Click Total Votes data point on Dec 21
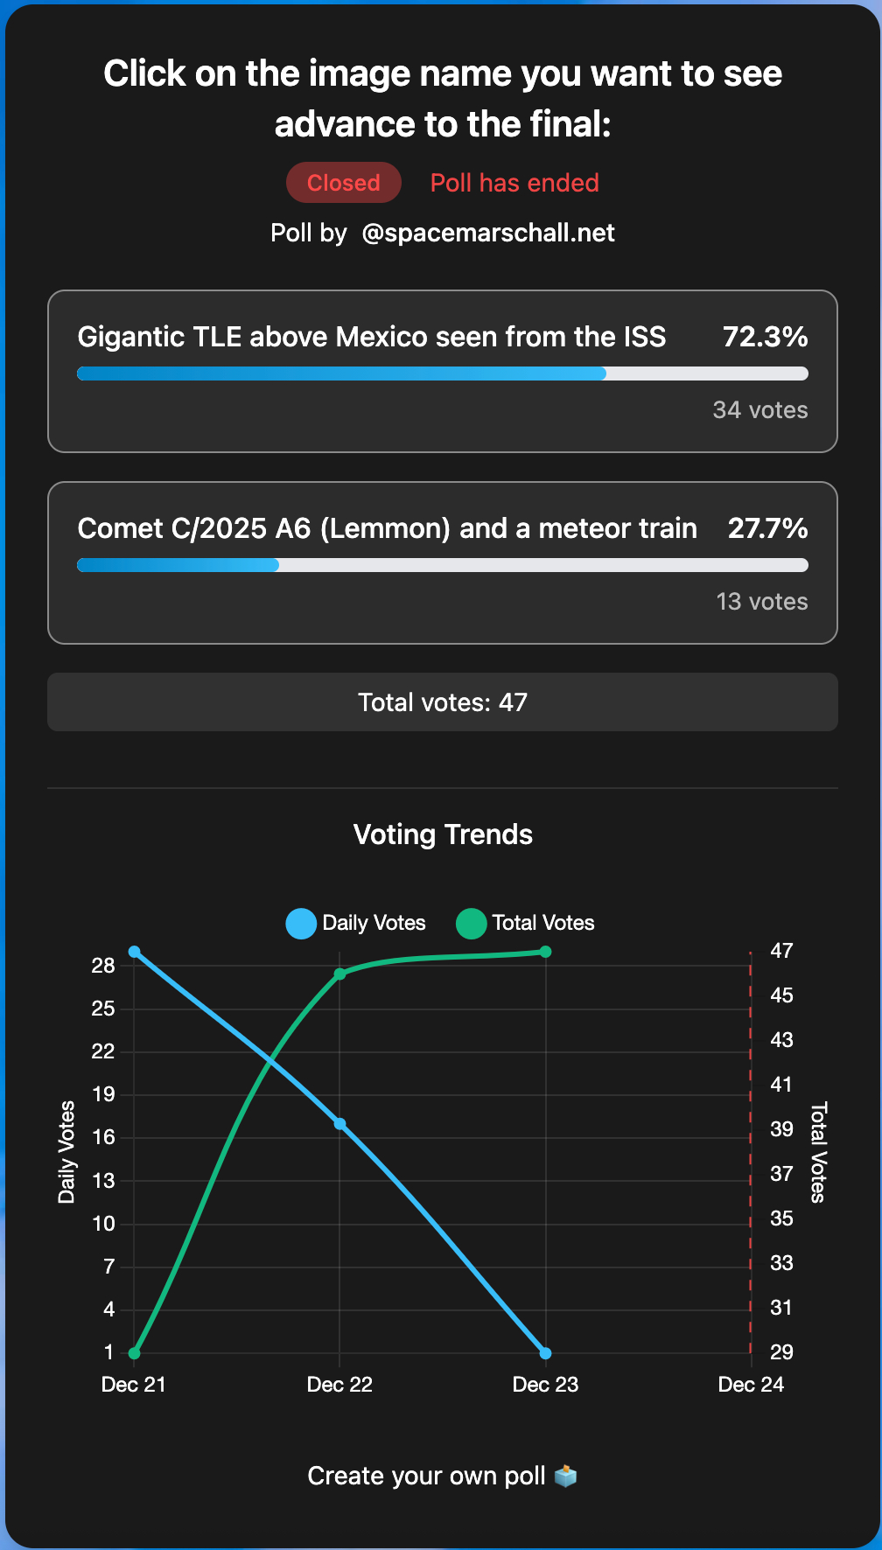The height and width of the screenshot is (1550, 882). click(134, 1353)
